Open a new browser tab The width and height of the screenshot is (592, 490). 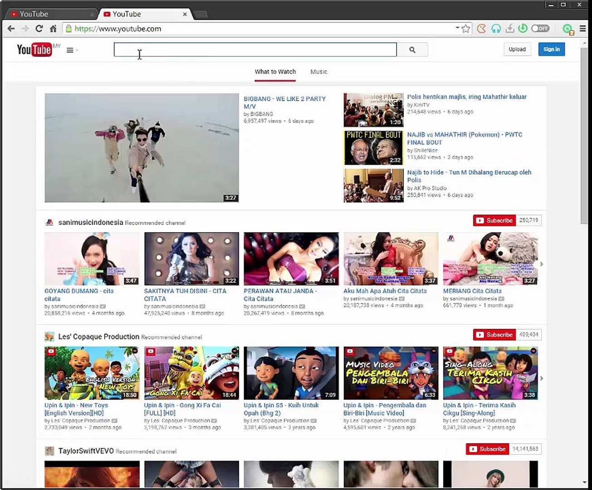201,15
